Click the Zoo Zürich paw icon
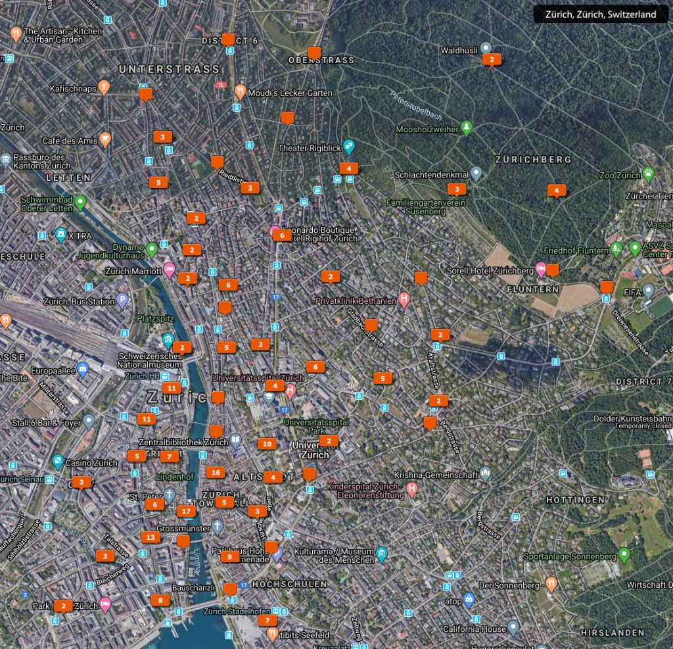Viewport: 673px width, 649px height. tap(649, 175)
